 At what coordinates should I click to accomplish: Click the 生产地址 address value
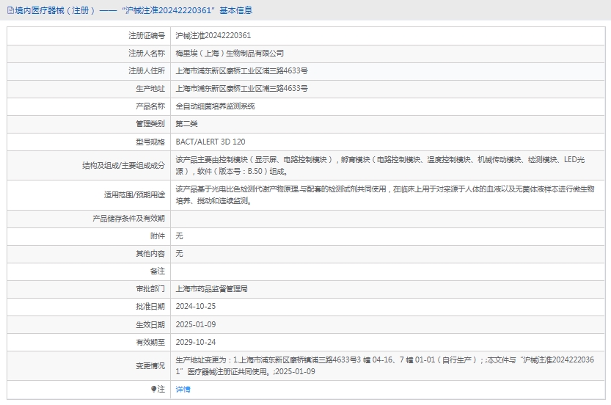click(241, 88)
